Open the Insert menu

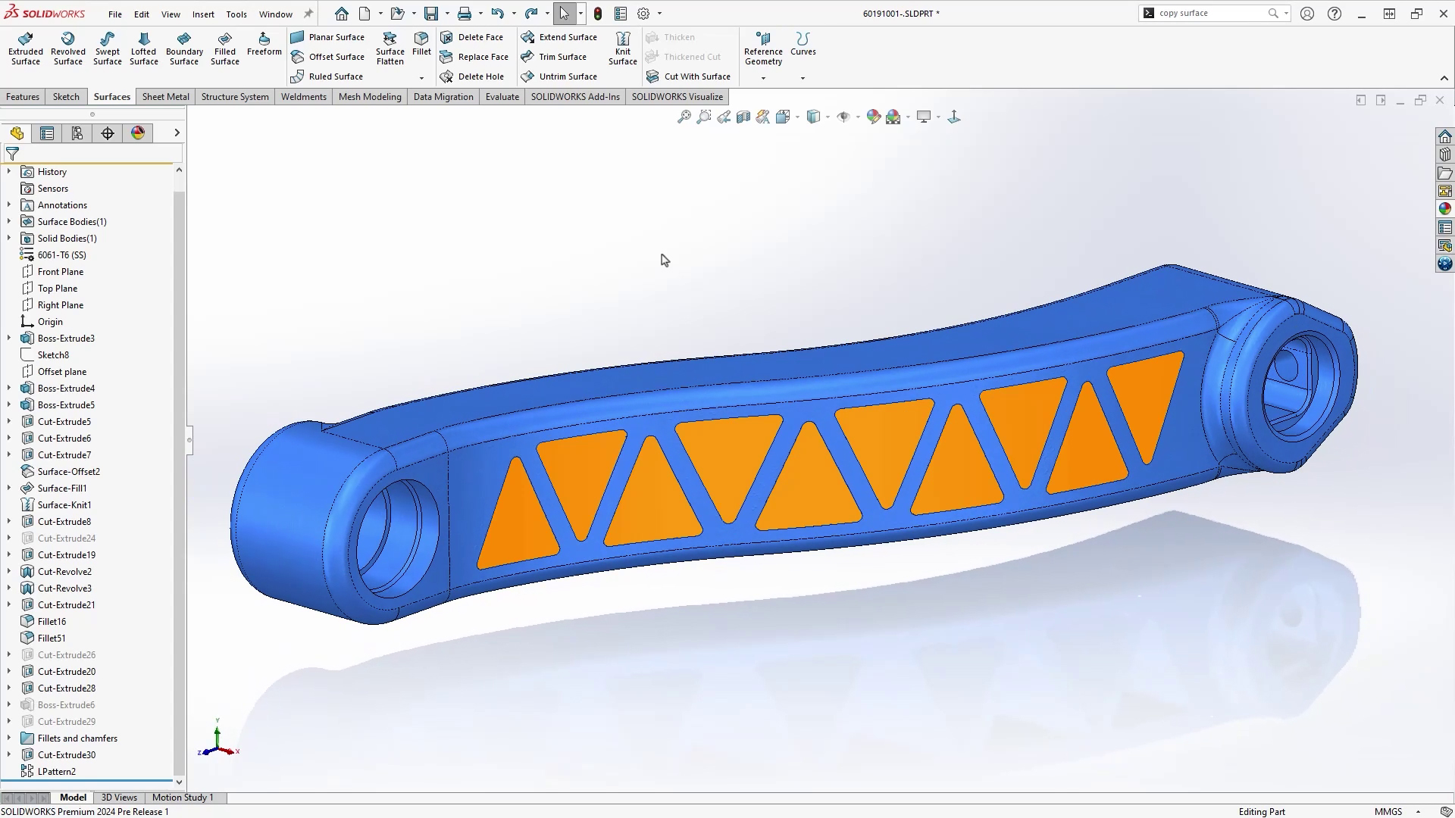(x=203, y=14)
